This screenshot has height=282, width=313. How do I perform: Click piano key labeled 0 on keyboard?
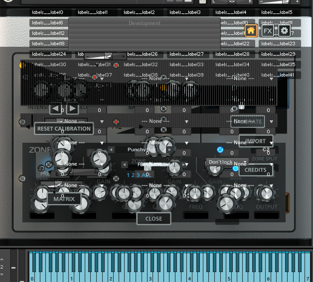coord(32,277)
